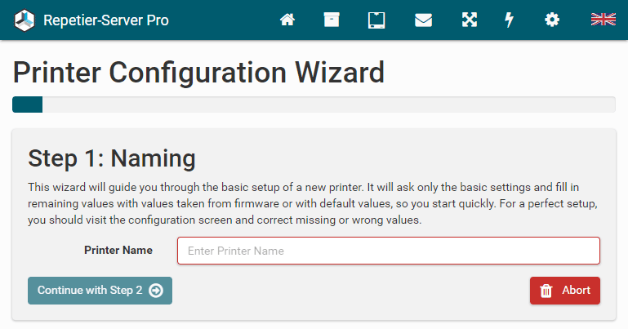This screenshot has width=628, height=329.
Task: Go to the home dashboard icon
Action: pyautogui.click(x=287, y=20)
